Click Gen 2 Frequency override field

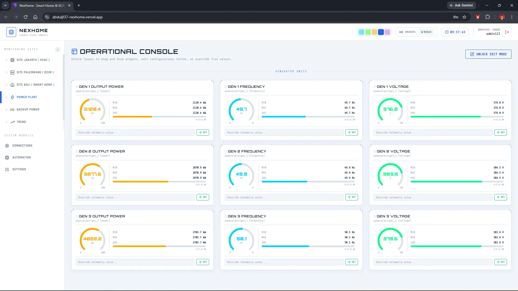click(284, 197)
